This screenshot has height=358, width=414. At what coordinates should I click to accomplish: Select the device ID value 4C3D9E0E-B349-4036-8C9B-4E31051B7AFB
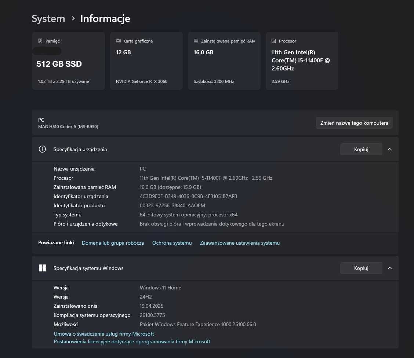click(188, 196)
